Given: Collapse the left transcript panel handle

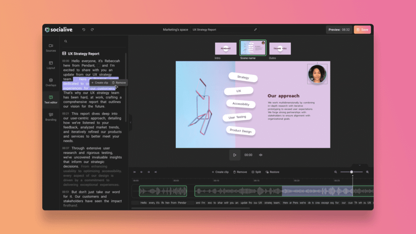Looking at the screenshot, I should pyautogui.click(x=130, y=122).
